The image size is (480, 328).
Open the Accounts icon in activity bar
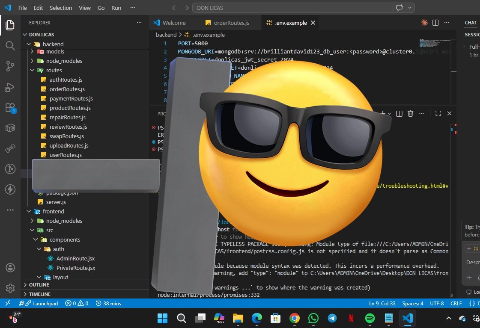click(x=10, y=268)
